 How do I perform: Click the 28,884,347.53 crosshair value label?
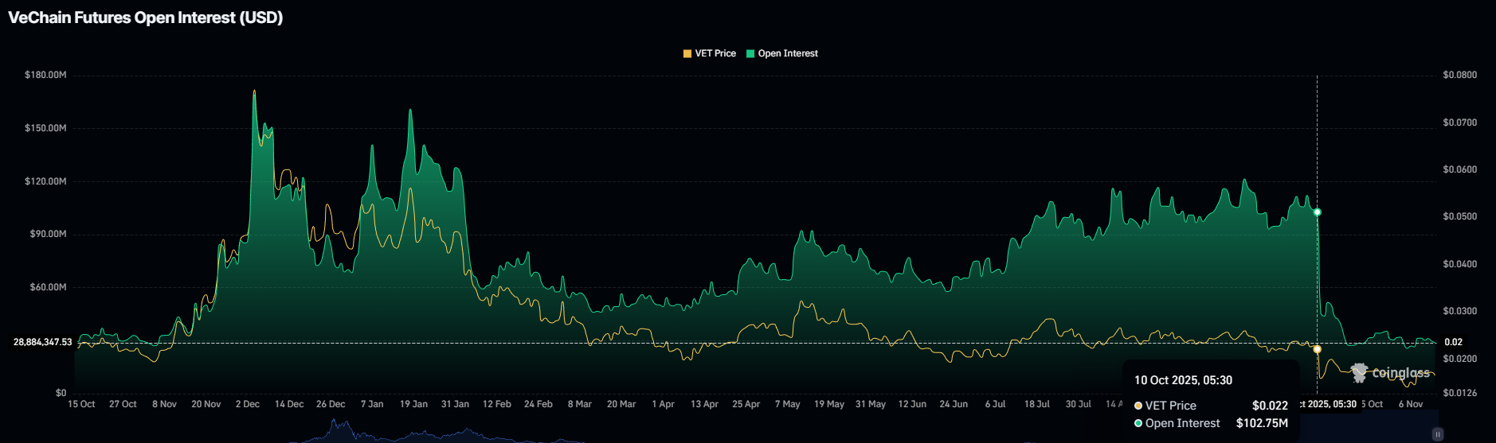[43, 342]
